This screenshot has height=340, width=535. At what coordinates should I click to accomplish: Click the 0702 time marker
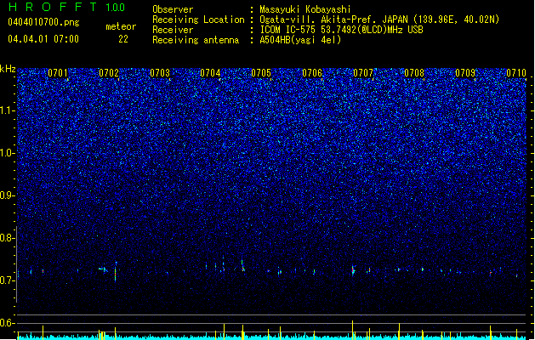109,73
